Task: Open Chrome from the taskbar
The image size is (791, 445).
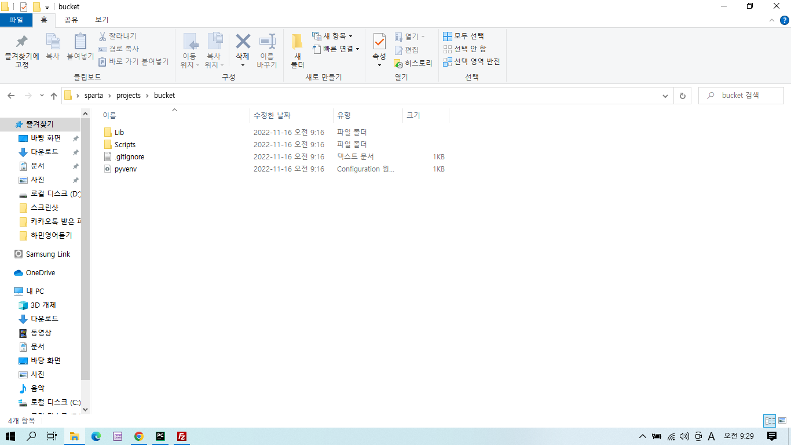Action: pos(139,436)
